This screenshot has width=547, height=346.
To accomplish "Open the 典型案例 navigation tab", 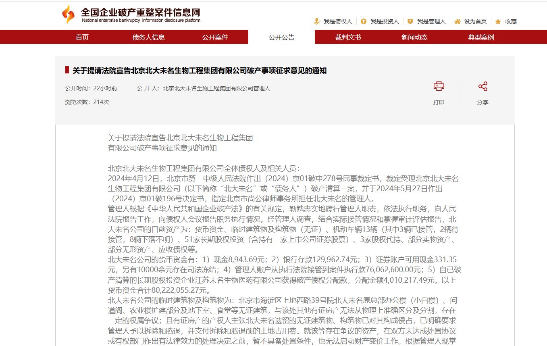I will click(481, 37).
